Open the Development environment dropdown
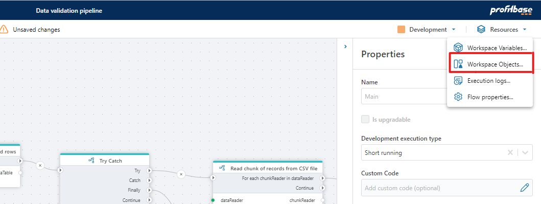 [428, 30]
